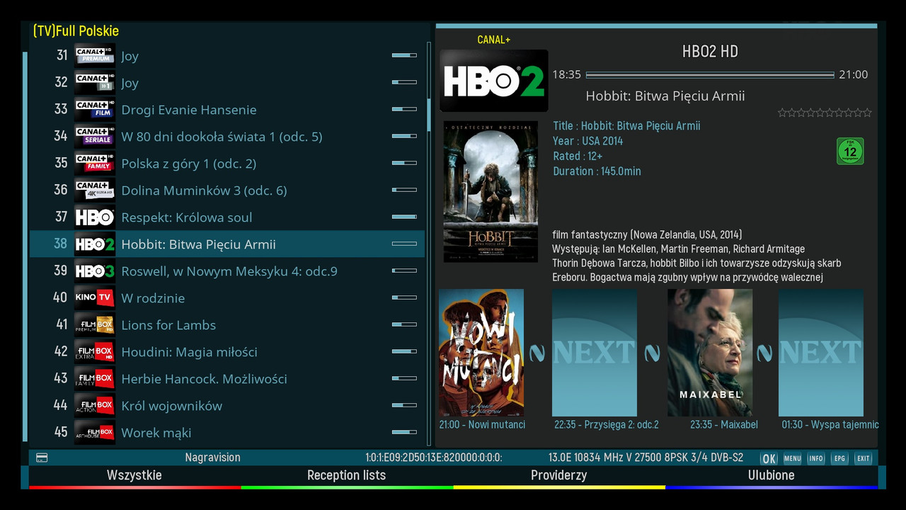Click the encryption card icon beside Nagravision
The height and width of the screenshot is (510, 906).
click(42, 458)
